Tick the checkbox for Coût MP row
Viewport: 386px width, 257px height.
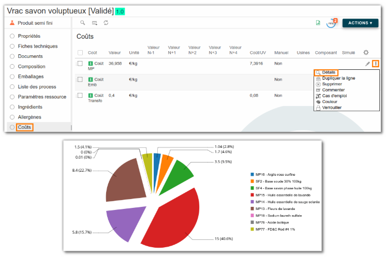point(80,64)
